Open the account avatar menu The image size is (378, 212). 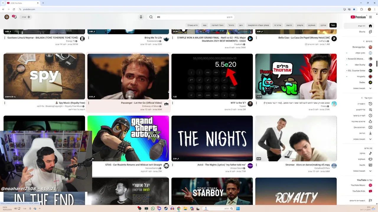pyautogui.click(x=7, y=17)
